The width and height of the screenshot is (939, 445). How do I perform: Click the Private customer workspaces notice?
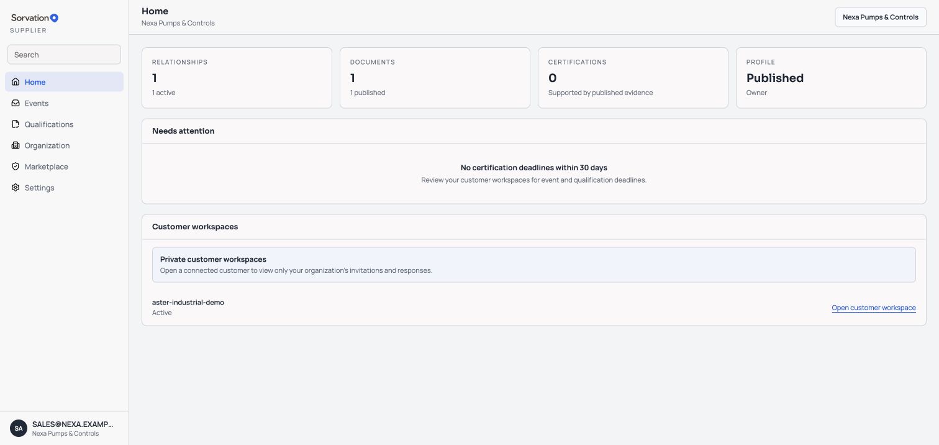(534, 265)
